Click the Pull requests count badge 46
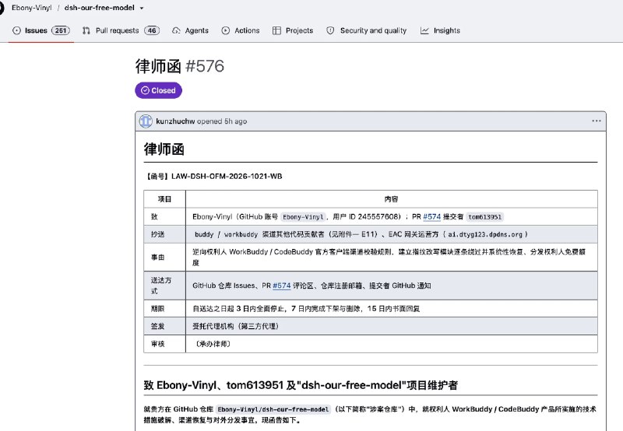 tap(152, 30)
